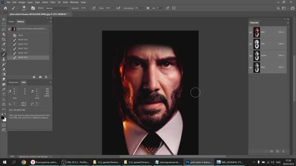The width and height of the screenshot is (296, 166).
Task: Click the Search icon at top right
Action: [278, 8]
